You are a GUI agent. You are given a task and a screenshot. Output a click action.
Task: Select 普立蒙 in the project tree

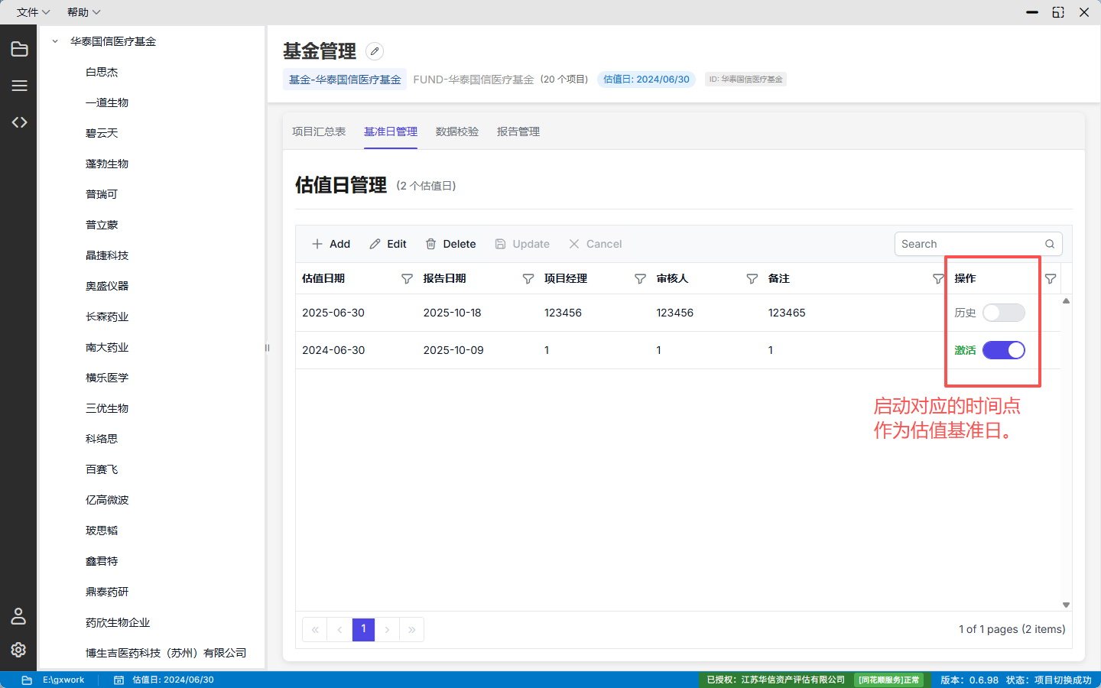[x=102, y=225]
